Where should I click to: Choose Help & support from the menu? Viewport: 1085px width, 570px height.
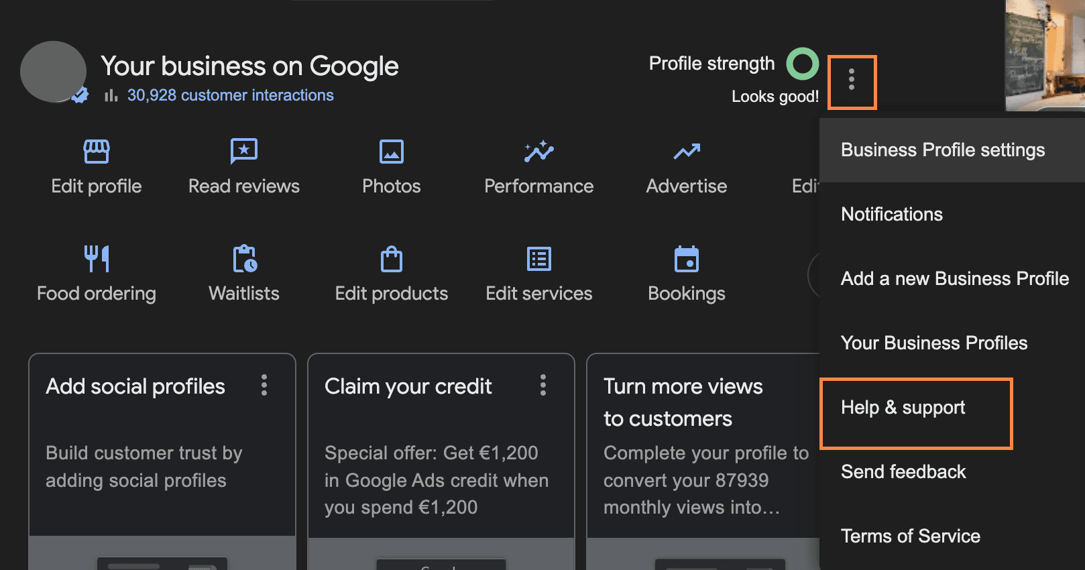[x=952, y=408]
